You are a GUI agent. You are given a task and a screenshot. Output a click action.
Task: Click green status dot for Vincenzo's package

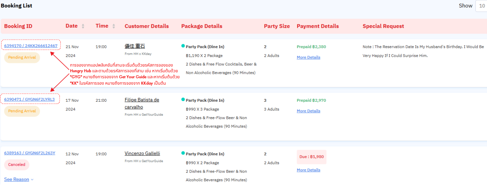[183, 153]
